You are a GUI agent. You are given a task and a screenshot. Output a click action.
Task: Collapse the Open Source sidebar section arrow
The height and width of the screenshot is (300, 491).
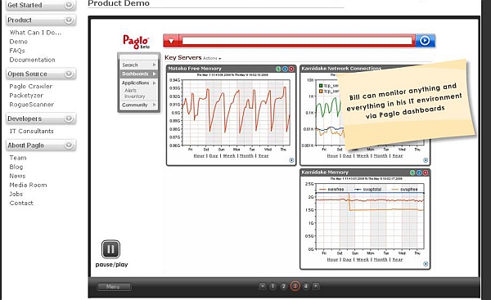(69, 74)
